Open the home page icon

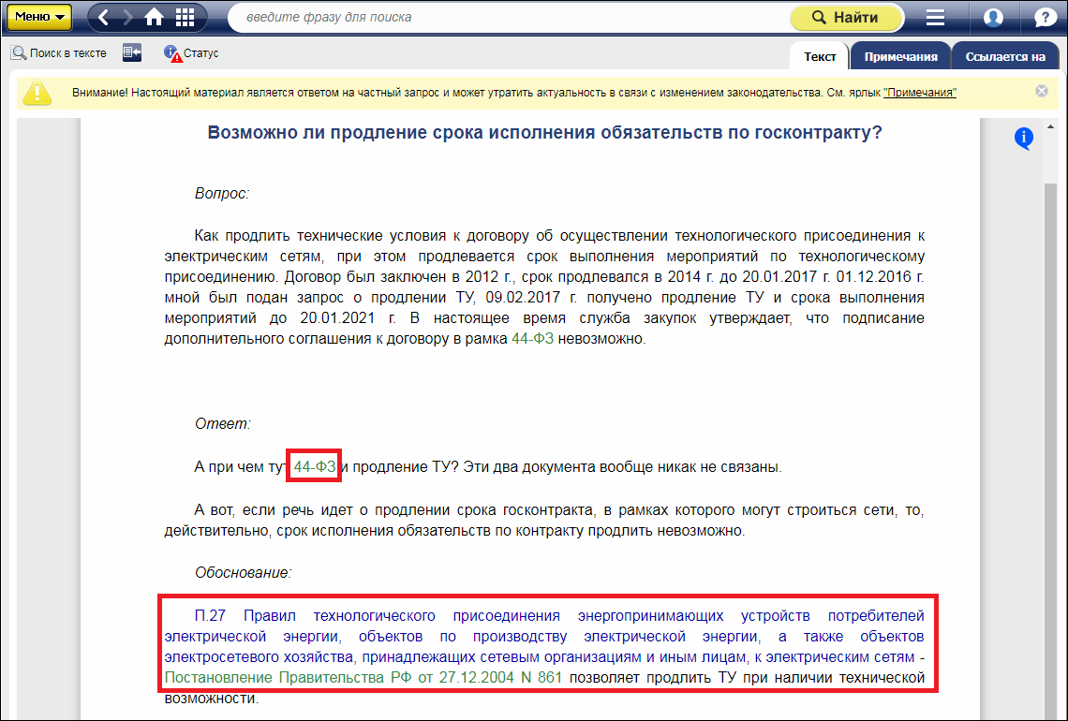click(155, 17)
